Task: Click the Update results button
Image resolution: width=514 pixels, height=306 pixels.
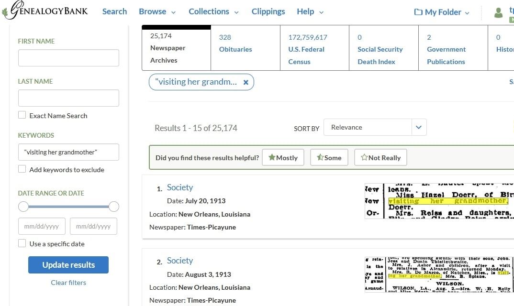Action: 68,265
